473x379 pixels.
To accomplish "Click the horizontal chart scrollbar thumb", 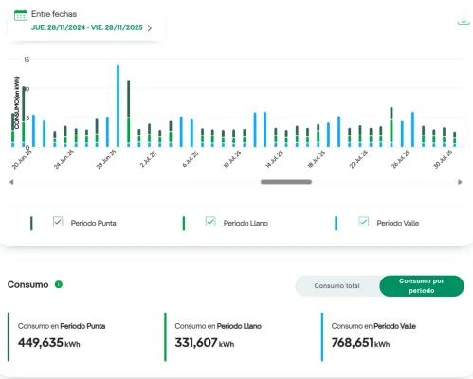I will [286, 182].
